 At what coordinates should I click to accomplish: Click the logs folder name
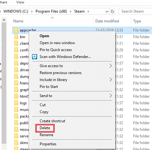coord(23,103)
